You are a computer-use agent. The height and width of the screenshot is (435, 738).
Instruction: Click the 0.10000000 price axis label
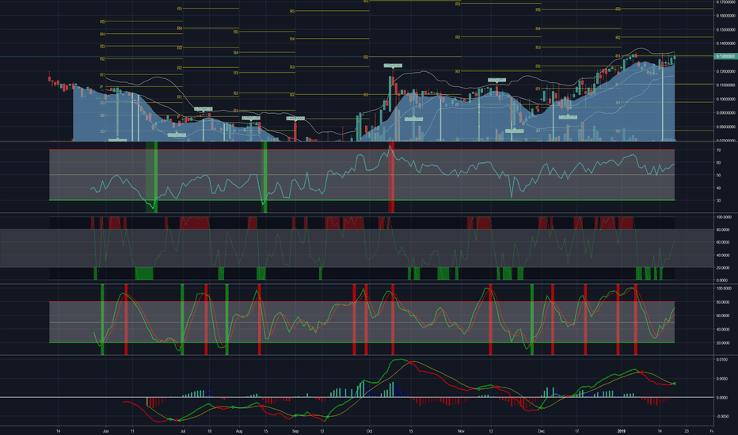tap(725, 99)
